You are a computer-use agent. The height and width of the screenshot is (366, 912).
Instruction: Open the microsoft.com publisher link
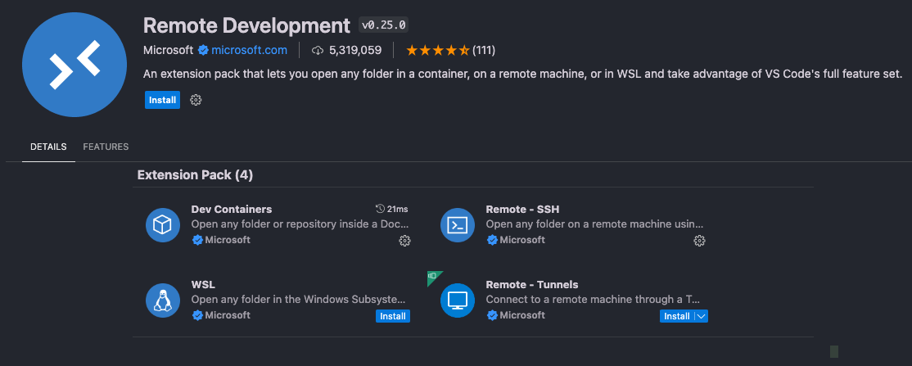[x=249, y=50]
